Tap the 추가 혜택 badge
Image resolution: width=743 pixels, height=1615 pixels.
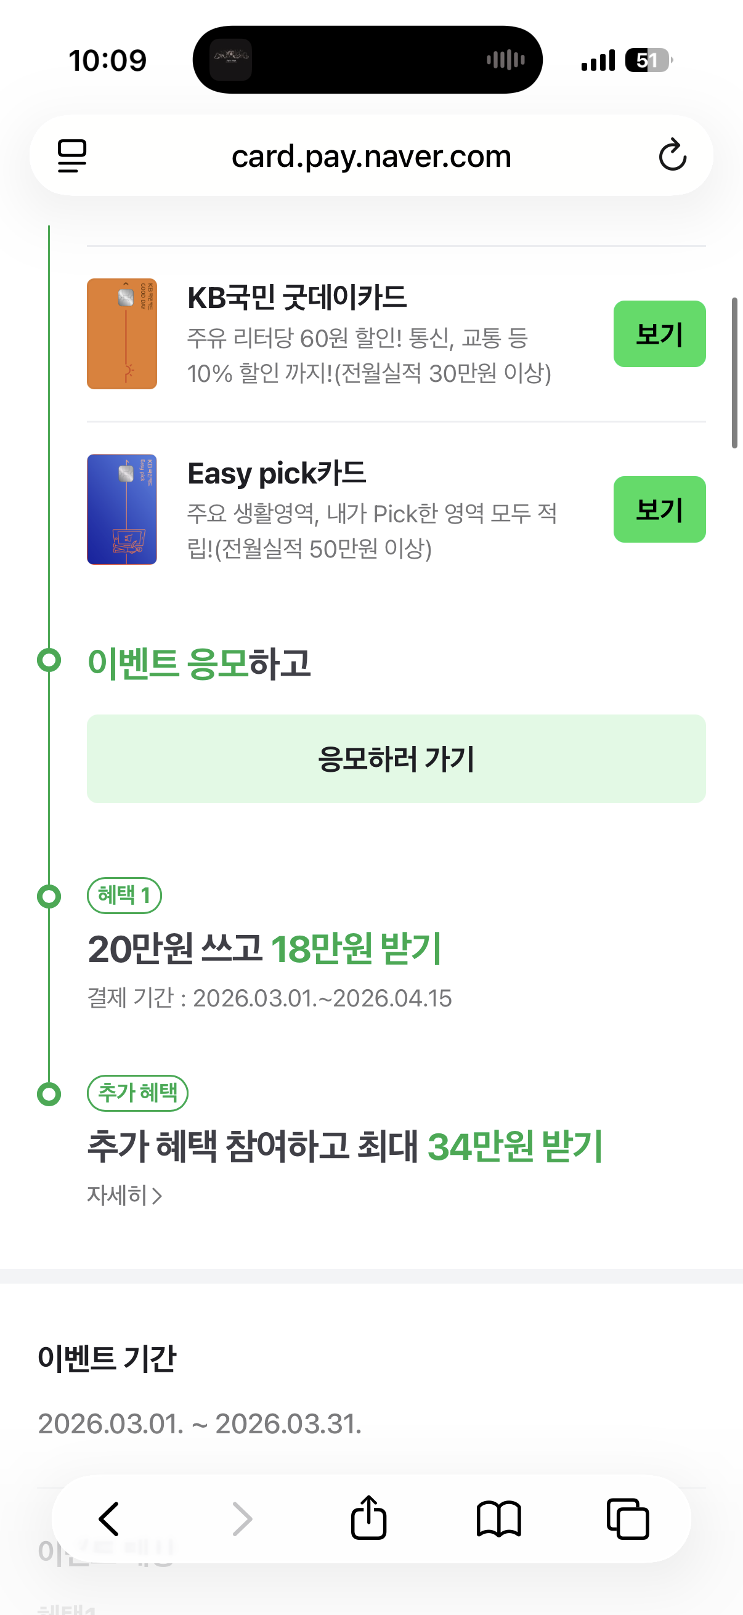tap(137, 1093)
